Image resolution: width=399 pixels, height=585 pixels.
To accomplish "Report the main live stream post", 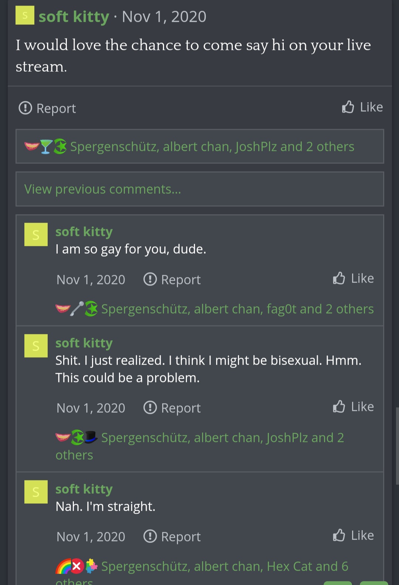I will point(47,108).
